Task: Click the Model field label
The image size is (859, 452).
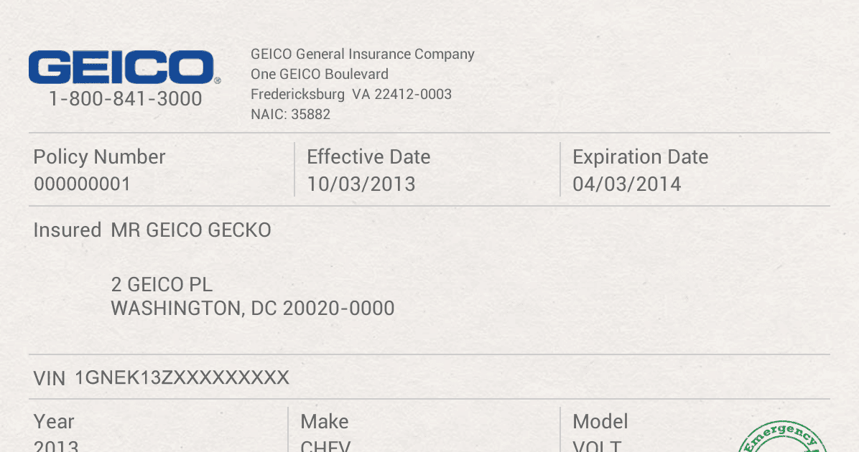Action: click(x=600, y=422)
